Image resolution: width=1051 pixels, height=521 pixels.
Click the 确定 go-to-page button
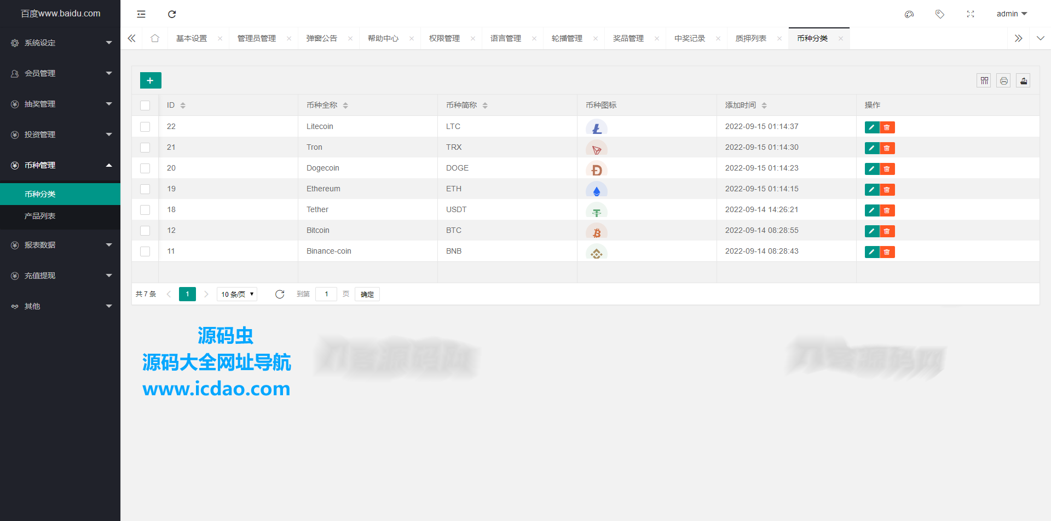[x=367, y=294]
